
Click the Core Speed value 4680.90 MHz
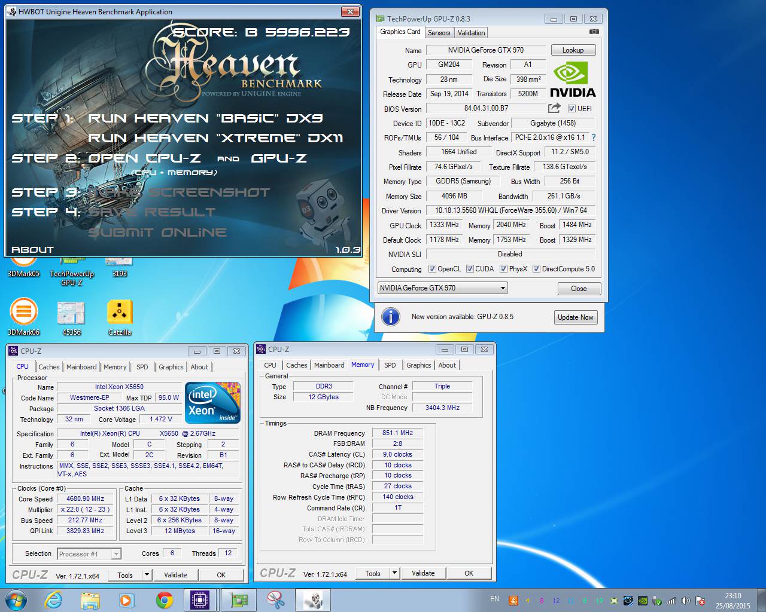coord(85,498)
